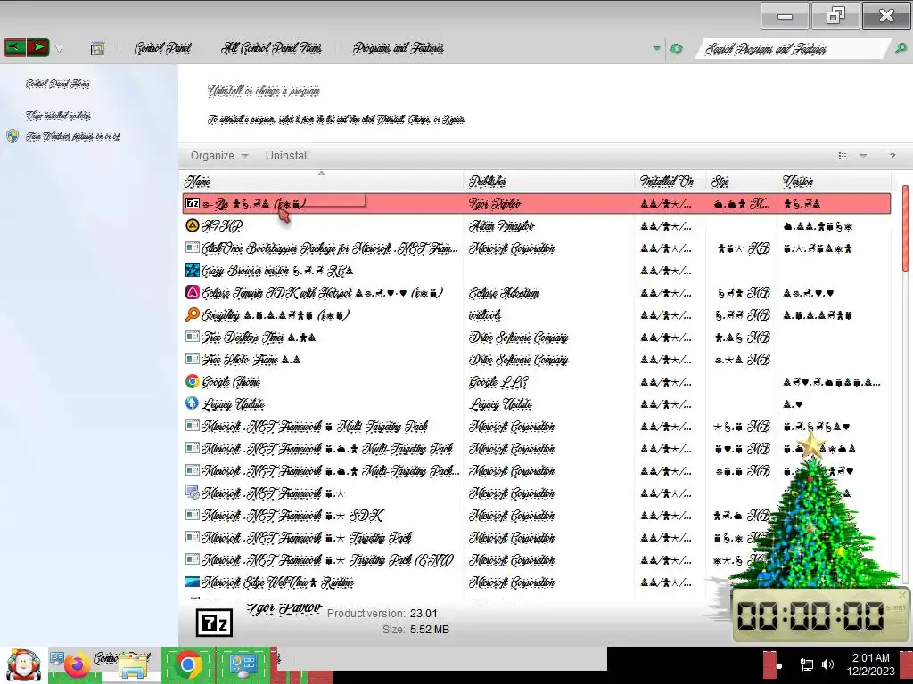Viewport: 913px width, 684px height.
Task: Select the Free Desktop Timer icon
Action: tap(193, 337)
